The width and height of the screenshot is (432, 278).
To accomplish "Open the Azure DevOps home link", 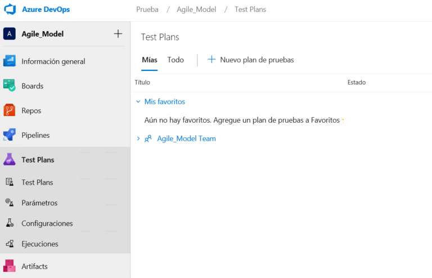I will point(46,10).
